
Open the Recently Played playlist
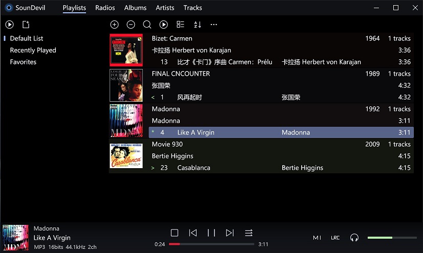pyautogui.click(x=33, y=50)
